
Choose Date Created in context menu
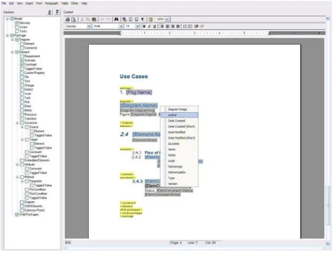(x=179, y=121)
